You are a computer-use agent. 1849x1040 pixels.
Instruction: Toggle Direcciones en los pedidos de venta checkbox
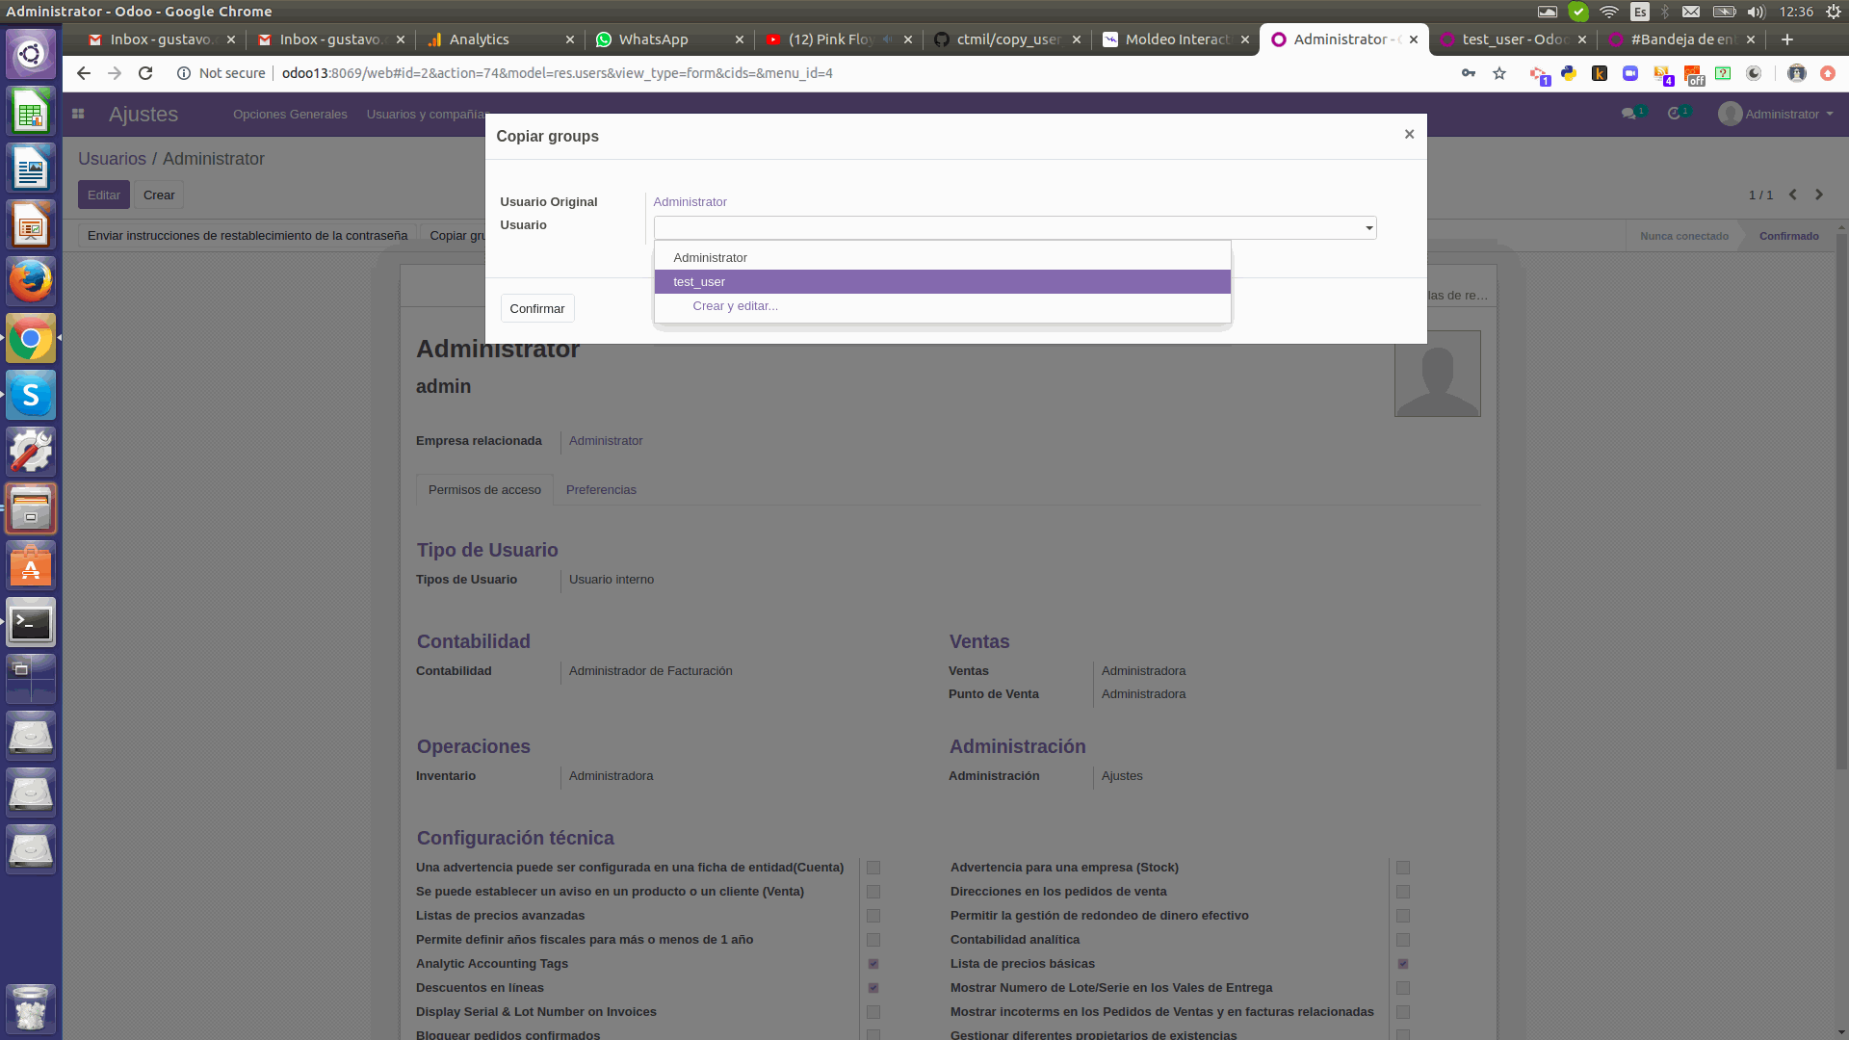(x=1403, y=892)
